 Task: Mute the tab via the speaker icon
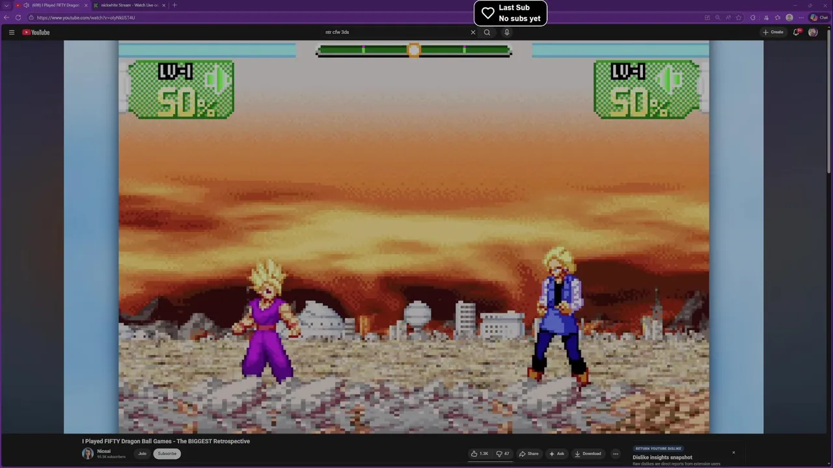(26, 5)
